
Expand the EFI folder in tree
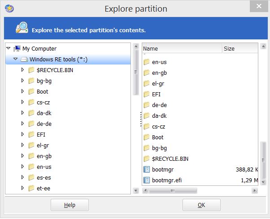[x=22, y=134]
